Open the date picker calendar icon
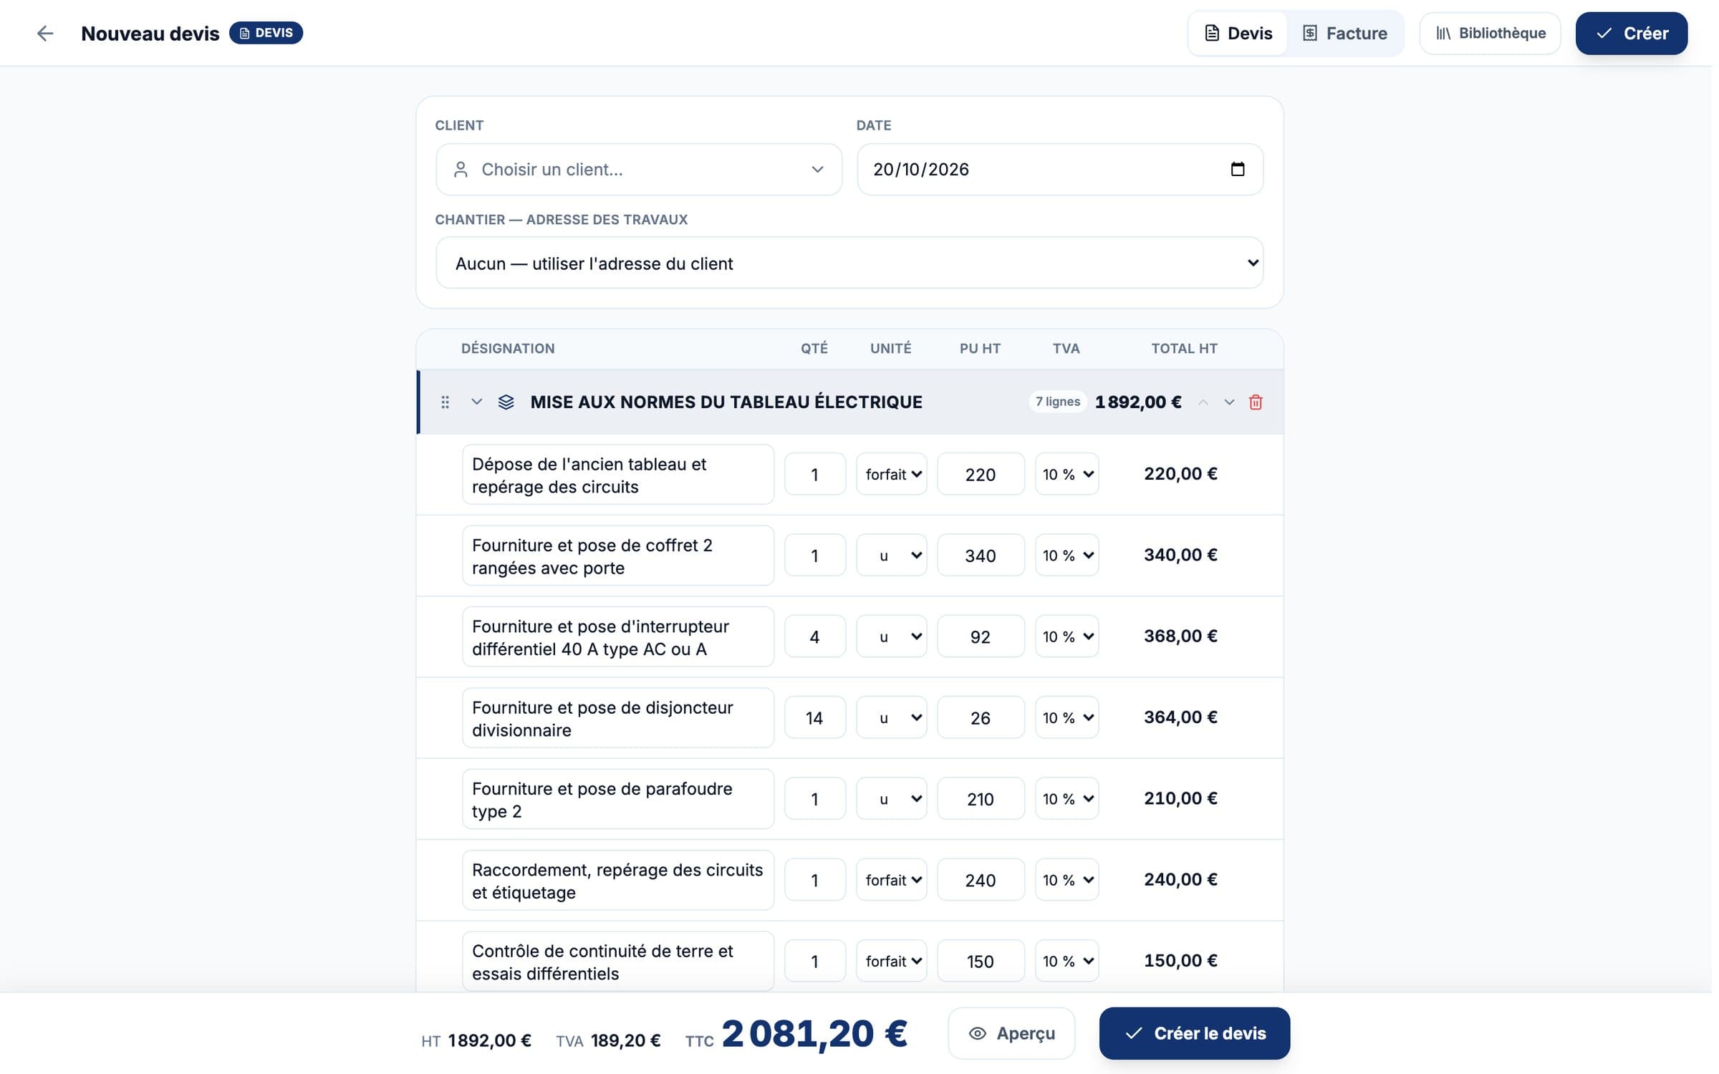This screenshot has width=1719, height=1074. point(1238,170)
